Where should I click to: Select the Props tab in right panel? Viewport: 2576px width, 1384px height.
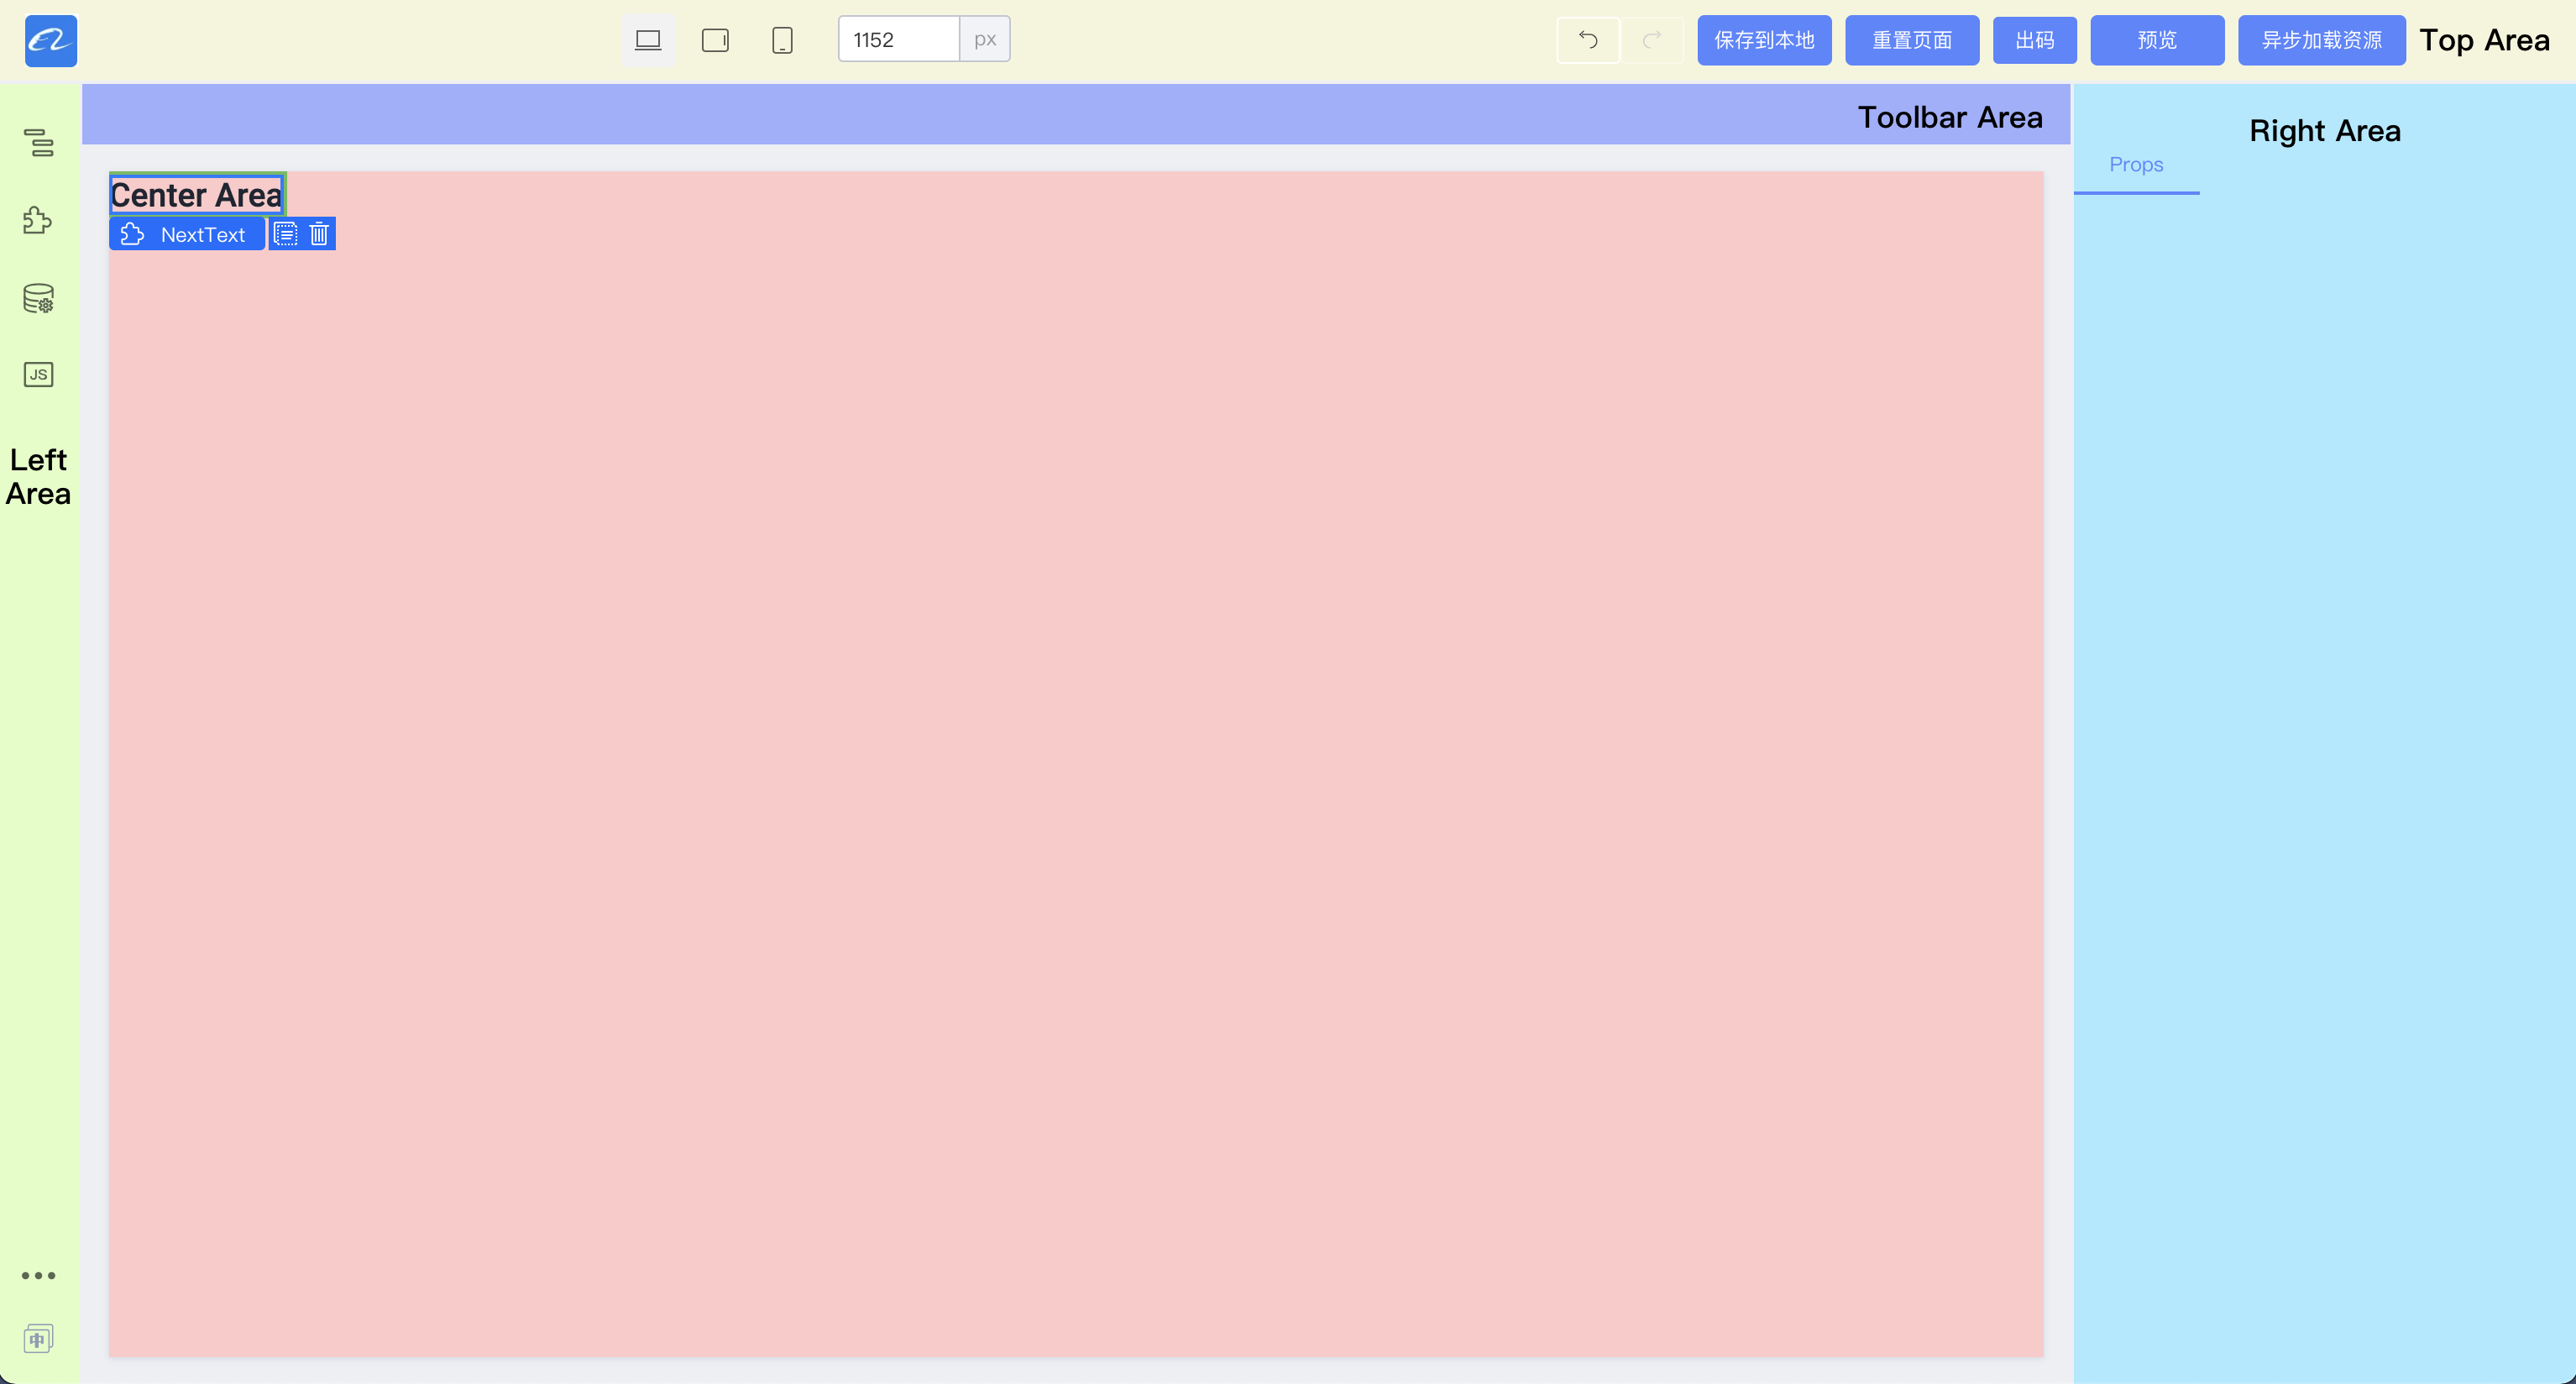click(2136, 165)
